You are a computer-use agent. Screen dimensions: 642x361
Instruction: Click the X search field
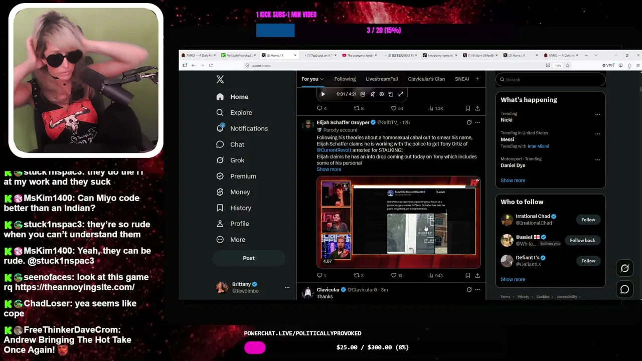click(x=551, y=79)
